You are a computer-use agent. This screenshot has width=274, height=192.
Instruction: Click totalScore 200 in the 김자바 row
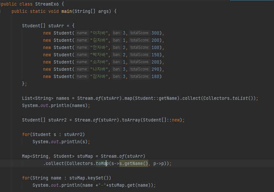coord(155,40)
